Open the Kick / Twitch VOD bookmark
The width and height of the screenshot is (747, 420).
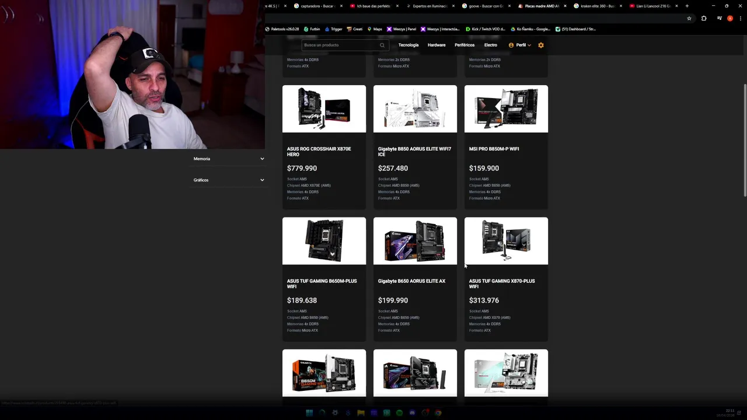pyautogui.click(x=486, y=29)
